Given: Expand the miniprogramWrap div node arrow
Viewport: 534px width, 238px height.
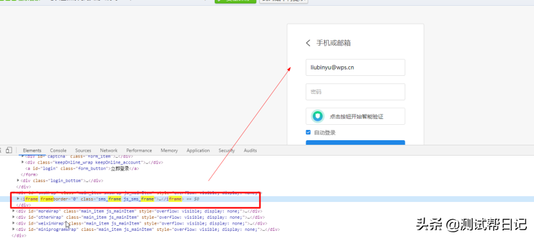Looking at the screenshot, I should 14,230.
